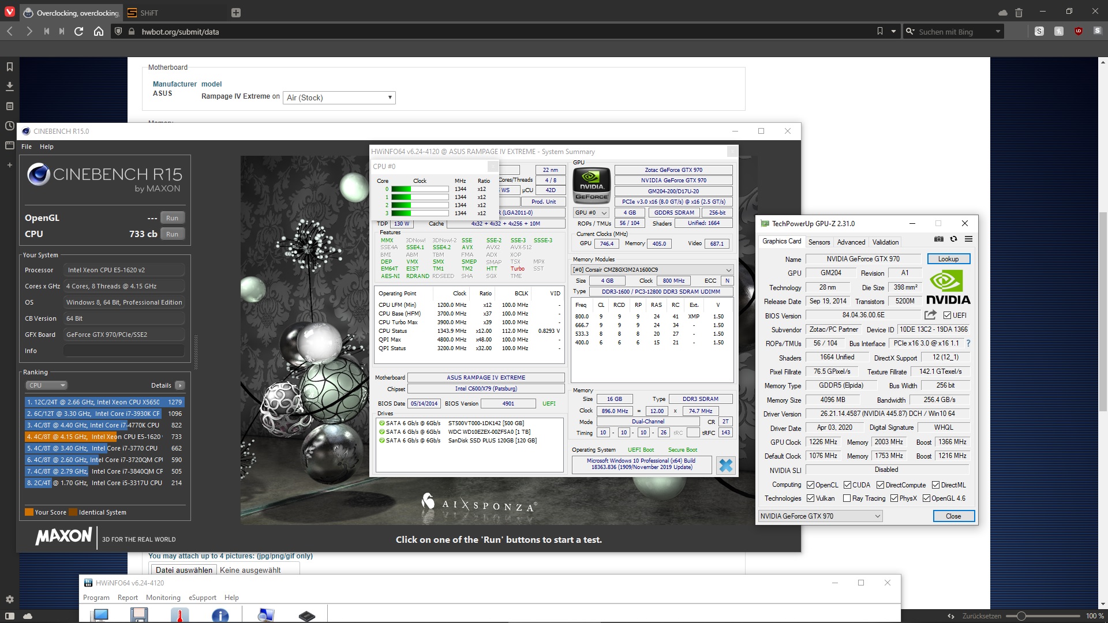Go to the browser home page
This screenshot has width=1108, height=623.
[99, 31]
